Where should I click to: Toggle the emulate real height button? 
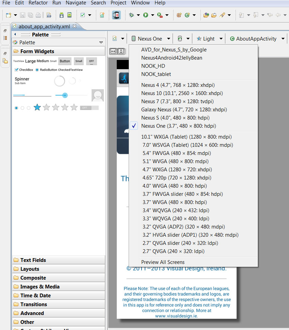coord(121,51)
